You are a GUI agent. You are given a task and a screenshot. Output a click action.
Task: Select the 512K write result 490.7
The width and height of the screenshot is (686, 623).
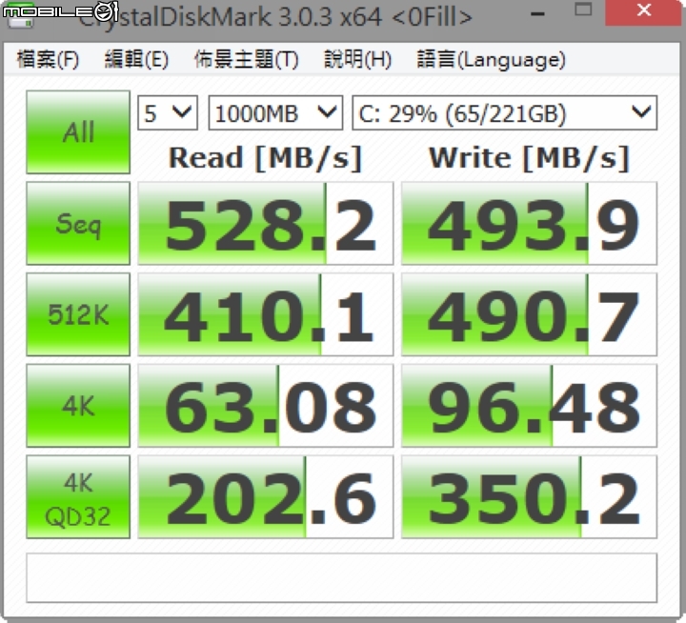coord(529,314)
